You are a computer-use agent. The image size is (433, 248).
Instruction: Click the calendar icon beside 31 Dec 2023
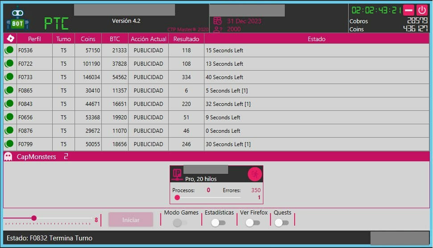click(x=217, y=21)
